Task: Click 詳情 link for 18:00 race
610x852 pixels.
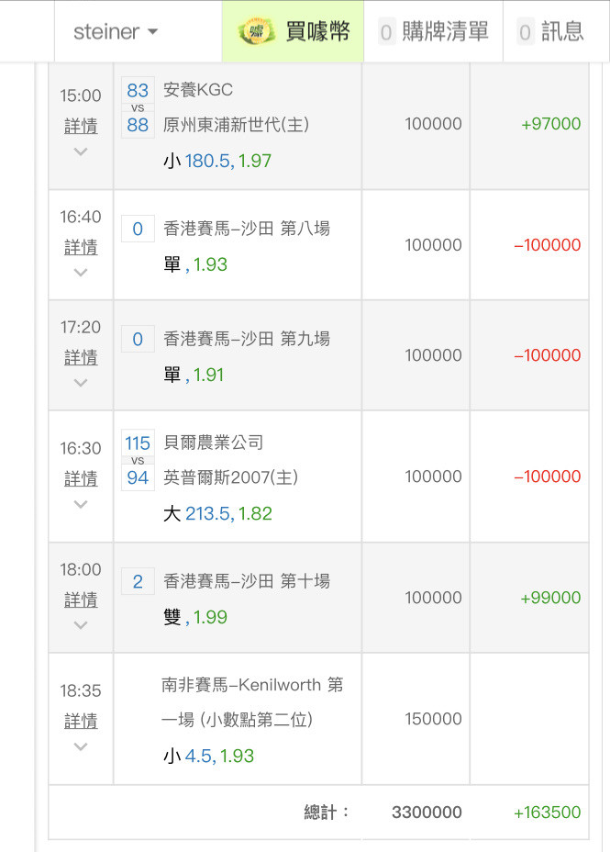Action: tap(81, 600)
